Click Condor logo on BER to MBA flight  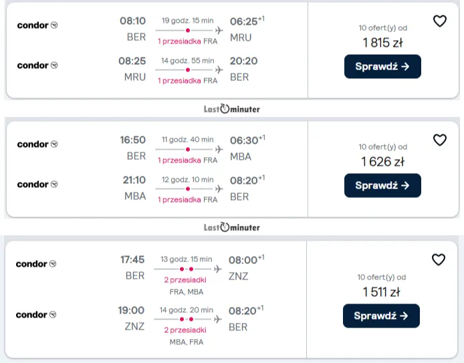(x=37, y=144)
